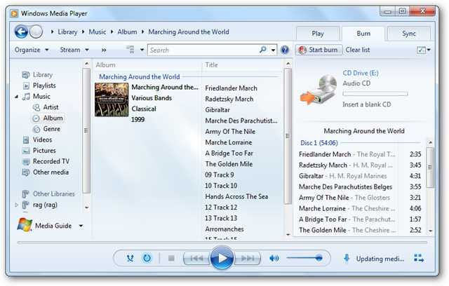The width and height of the screenshot is (449, 286).
Task: Click inside the Search field
Action: tap(203, 50)
